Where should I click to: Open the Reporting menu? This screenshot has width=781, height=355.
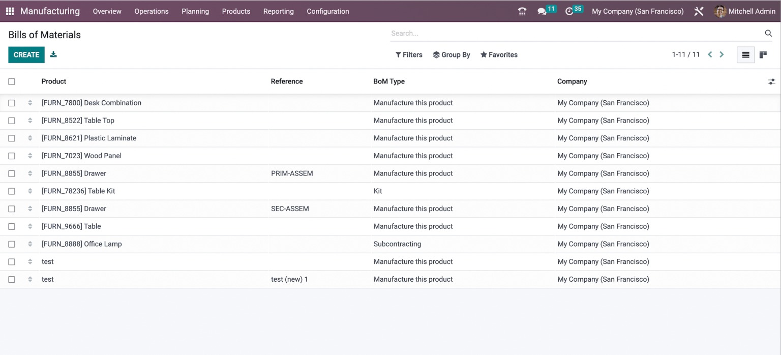[278, 11]
